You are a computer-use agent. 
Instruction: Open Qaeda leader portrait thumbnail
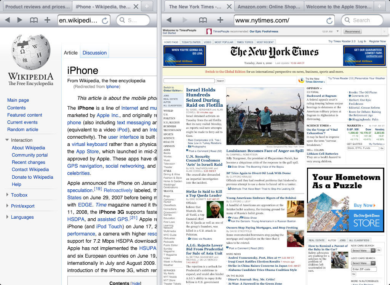215,210
